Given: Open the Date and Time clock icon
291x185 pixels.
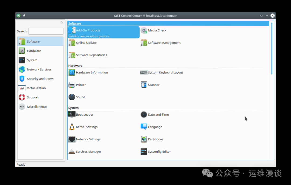Looking at the screenshot, I should pyautogui.click(x=144, y=115).
